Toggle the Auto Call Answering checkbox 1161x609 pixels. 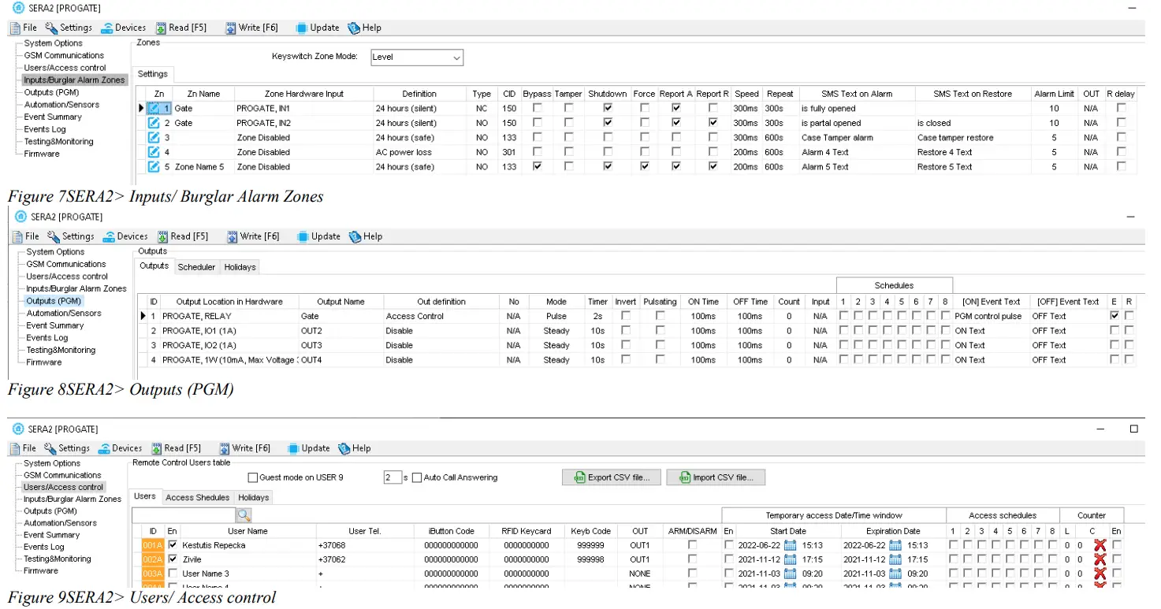tap(417, 477)
